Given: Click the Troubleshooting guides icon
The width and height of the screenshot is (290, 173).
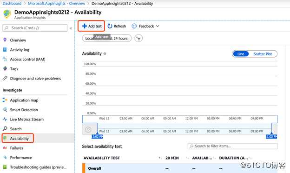Looking at the screenshot, I should tap(5, 167).
